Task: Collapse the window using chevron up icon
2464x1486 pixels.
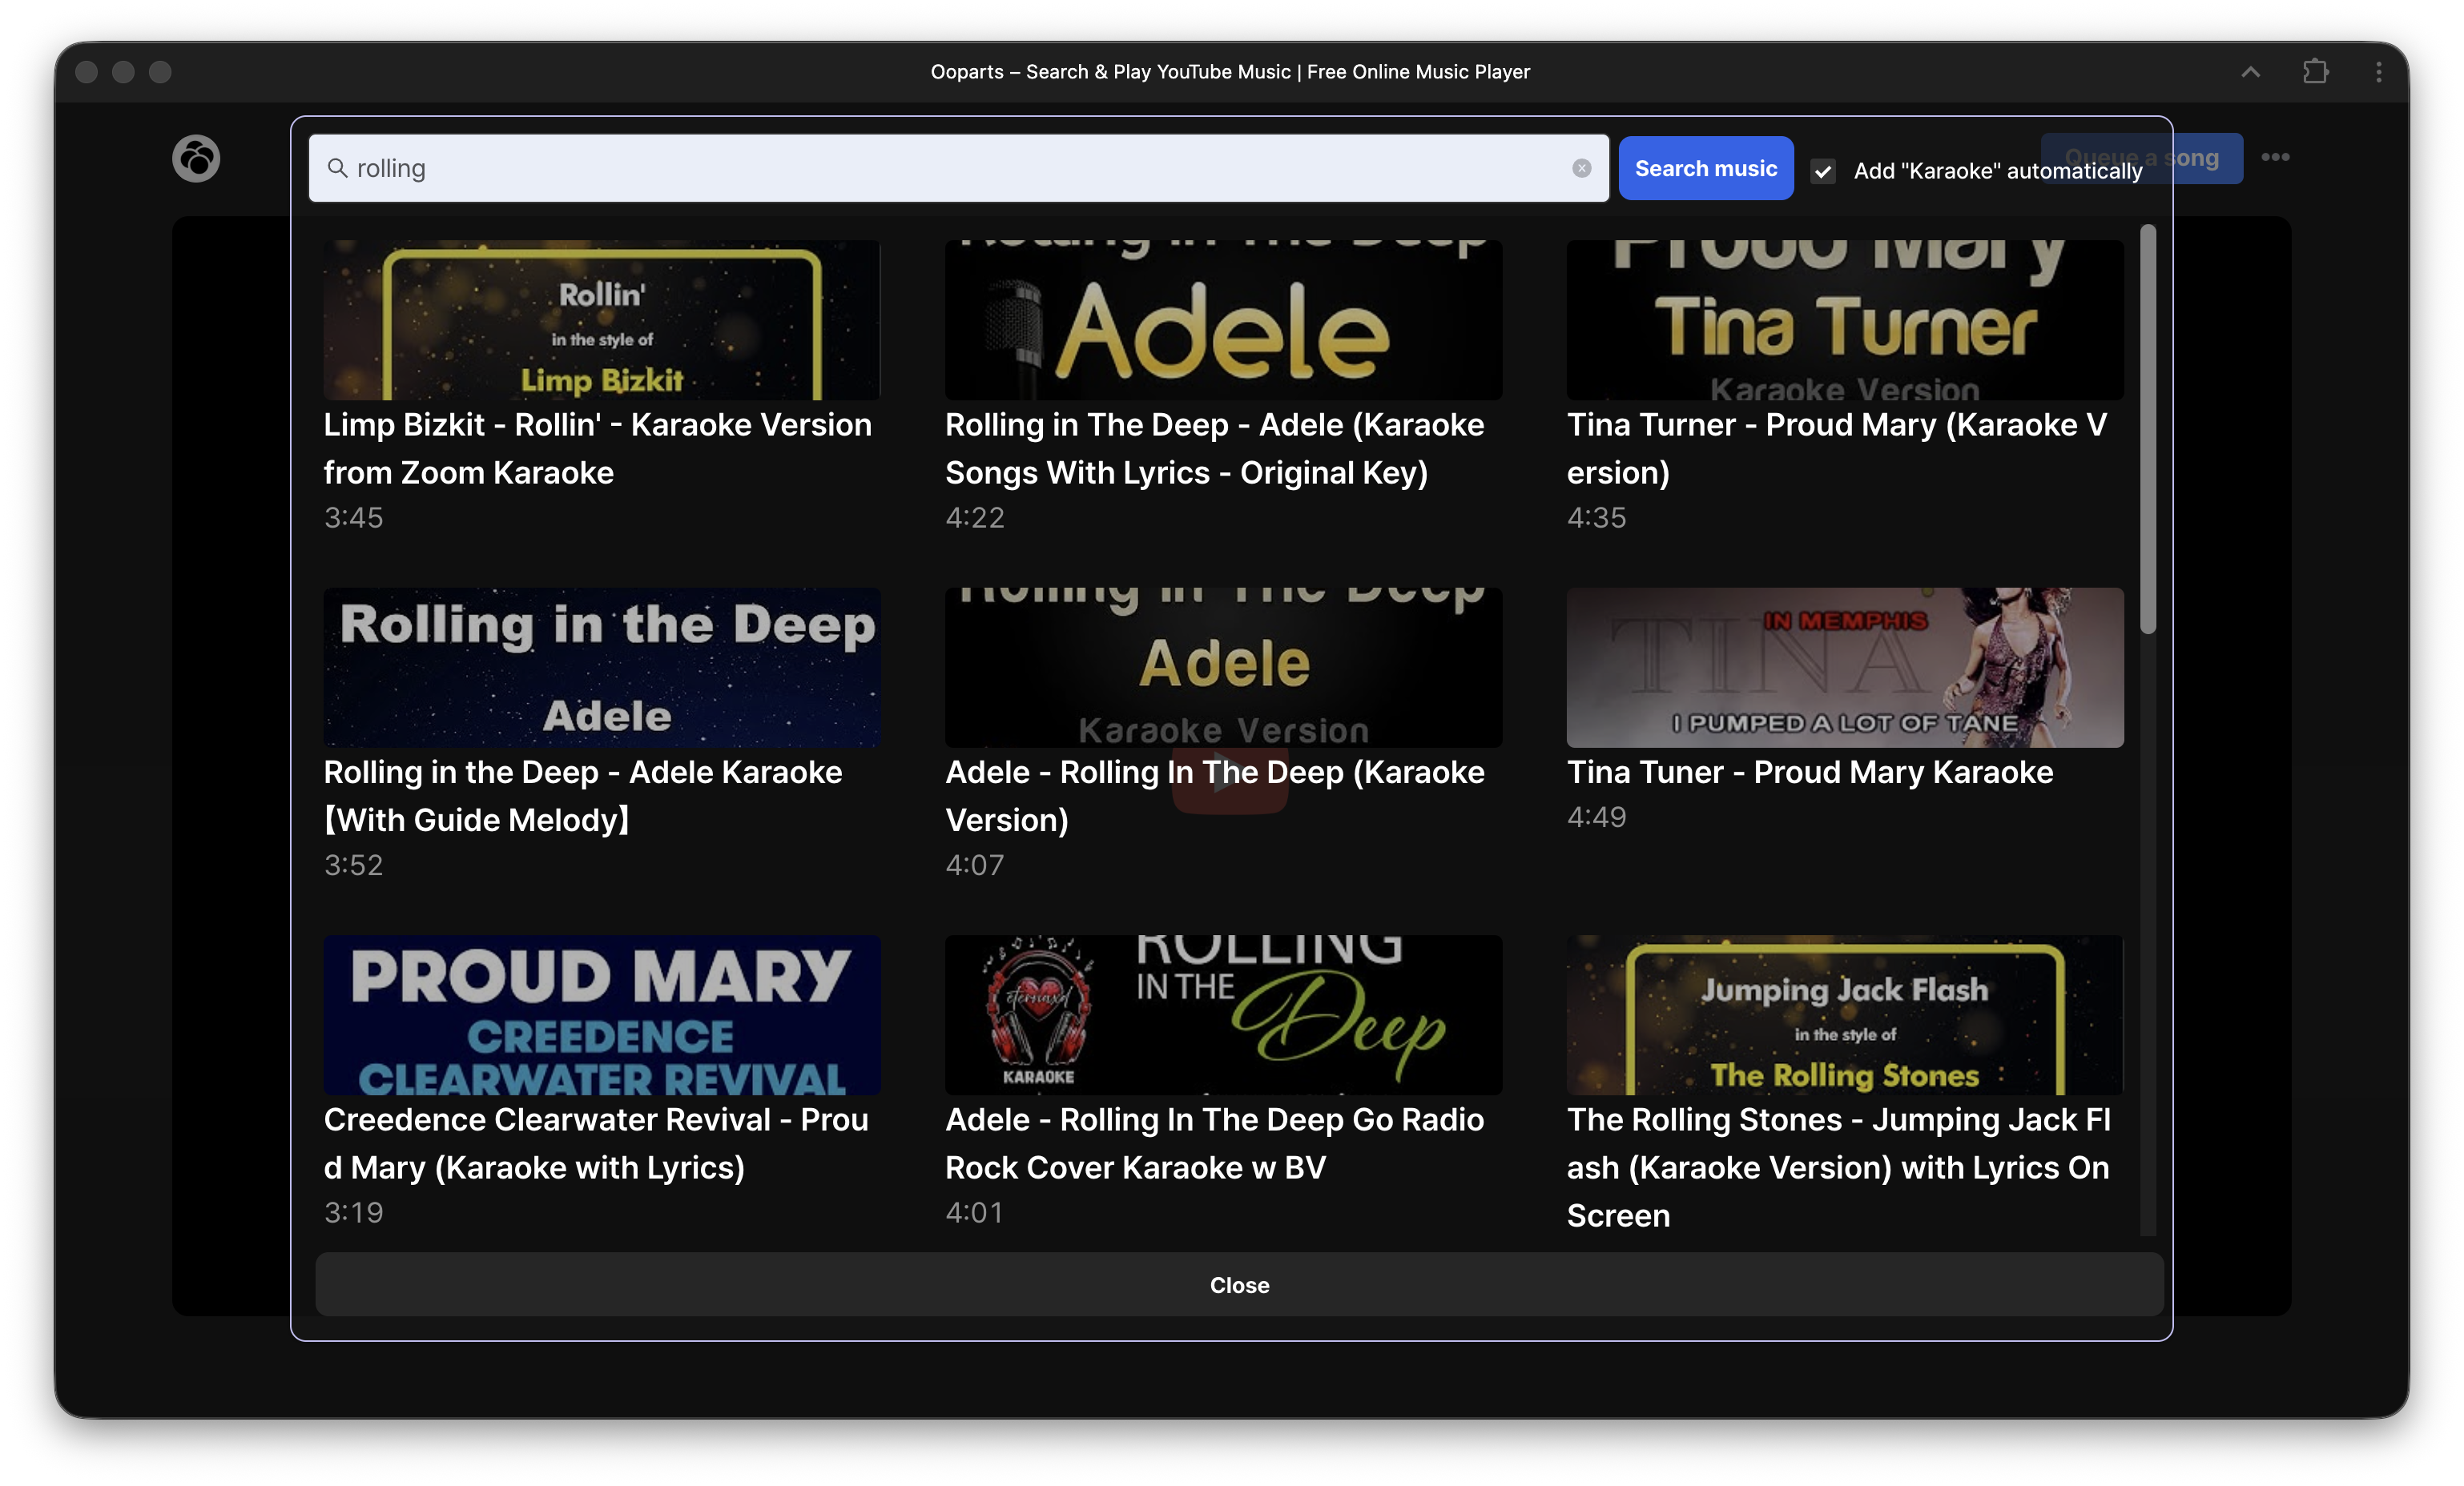Action: click(2250, 72)
